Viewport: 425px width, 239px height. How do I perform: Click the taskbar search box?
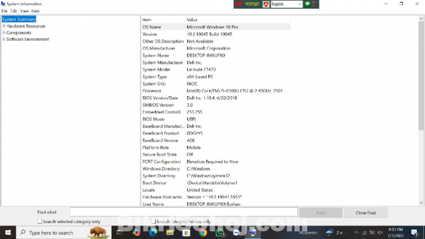point(64,233)
